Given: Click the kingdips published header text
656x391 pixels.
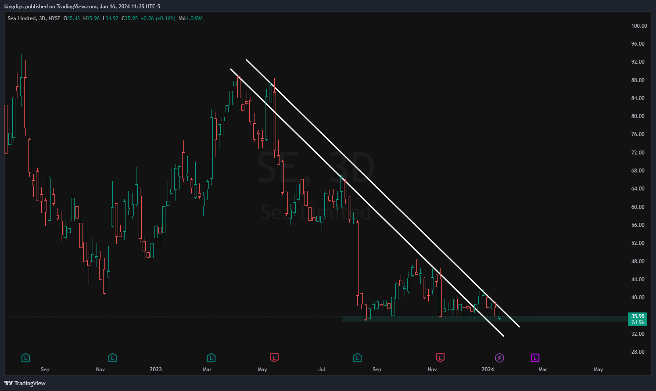Looking at the screenshot, I should [82, 7].
